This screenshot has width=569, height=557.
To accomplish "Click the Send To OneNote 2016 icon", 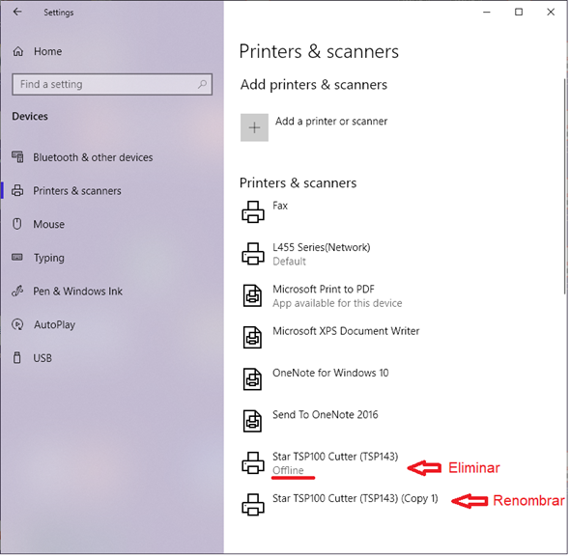I will click(x=252, y=421).
